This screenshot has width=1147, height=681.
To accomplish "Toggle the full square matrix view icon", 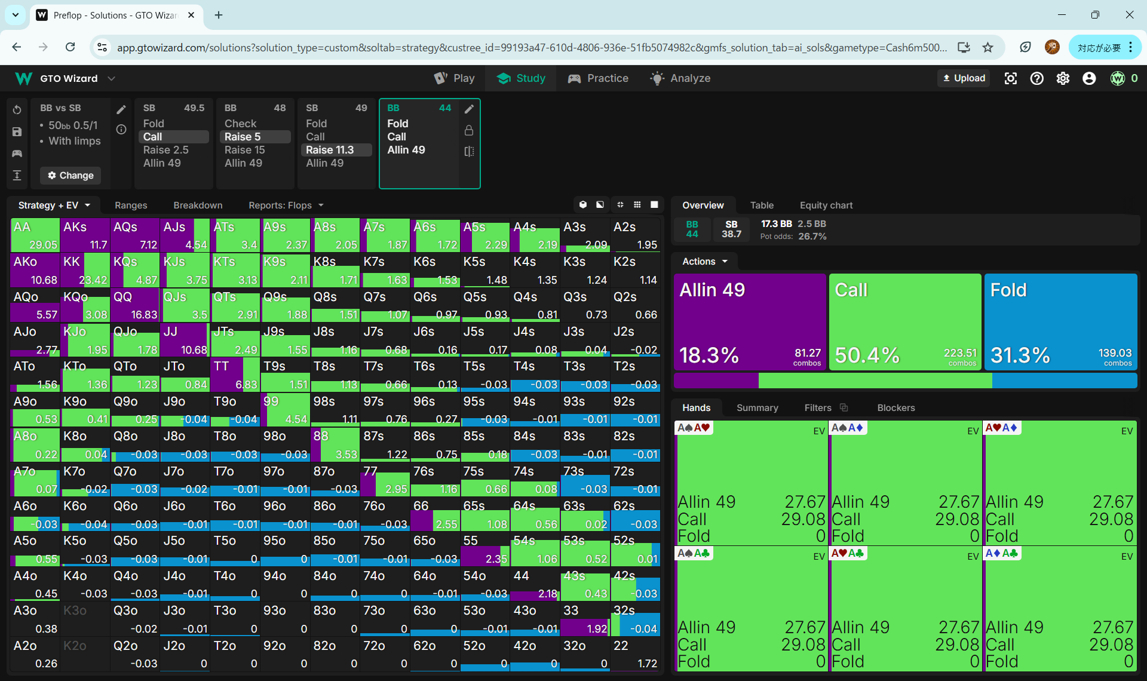I will point(654,205).
